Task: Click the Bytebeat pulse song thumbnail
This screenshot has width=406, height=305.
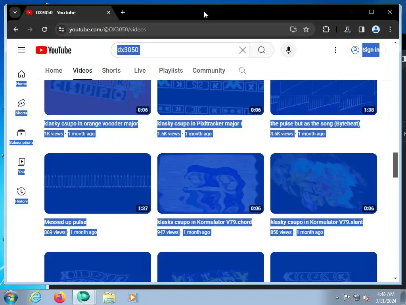Action: coord(324,98)
